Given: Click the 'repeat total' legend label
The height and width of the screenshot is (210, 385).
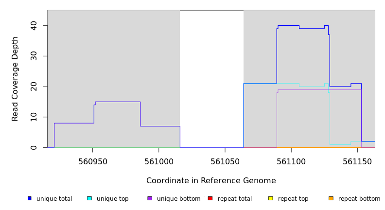Looking at the screenshot, I should point(235,199).
